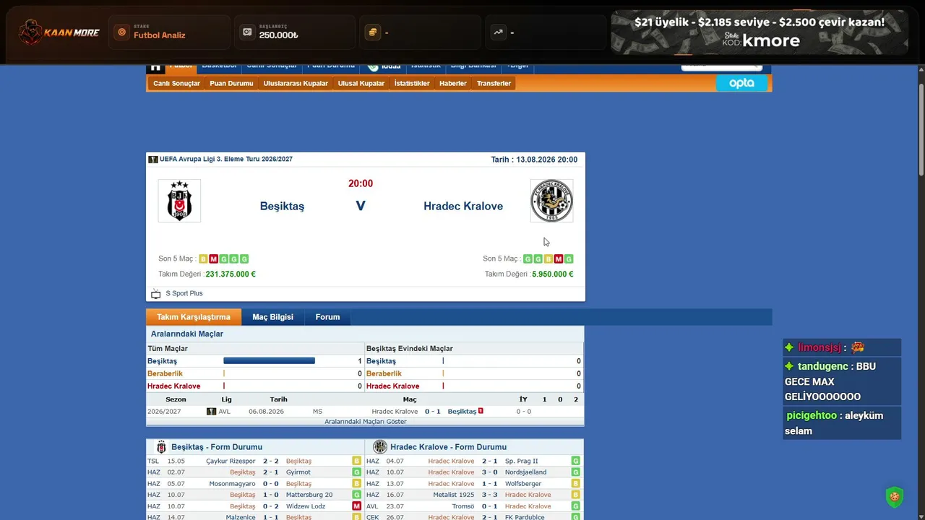
Task: Click the opta logo on the orange bar
Action: [741, 83]
